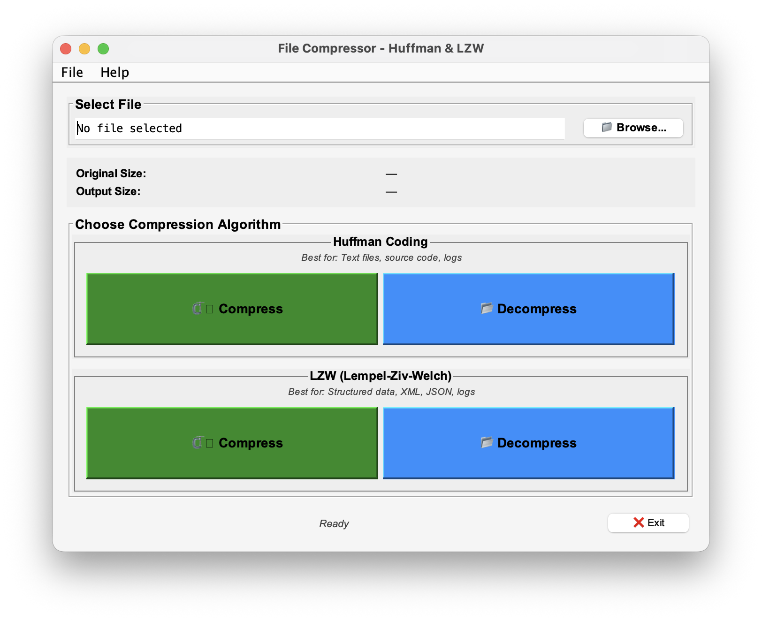Image resolution: width=762 pixels, height=621 pixels.
Task: Click the red X icon on Exit
Action: [639, 523]
